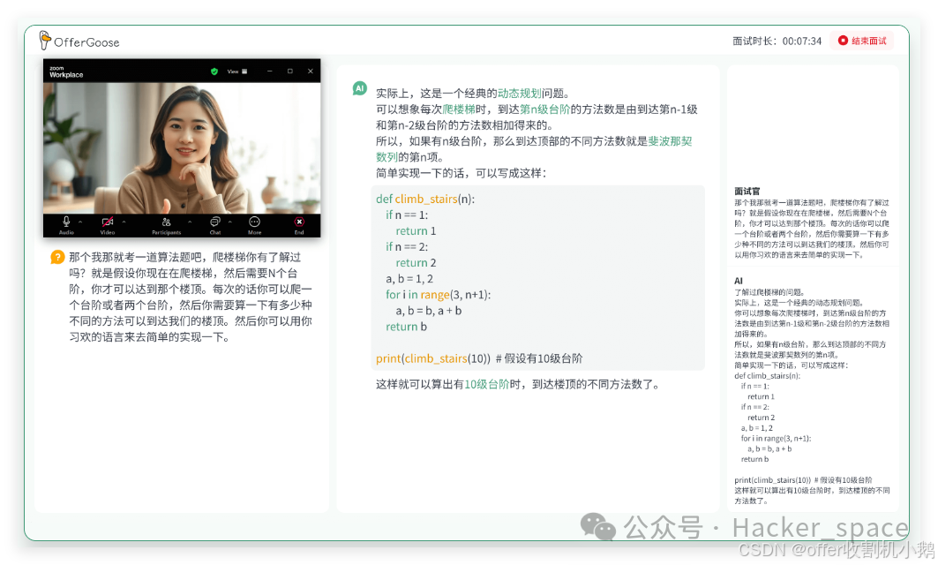Click the 面试官 heading in transcript panel
Screen dimensions: 938x565
747,191
